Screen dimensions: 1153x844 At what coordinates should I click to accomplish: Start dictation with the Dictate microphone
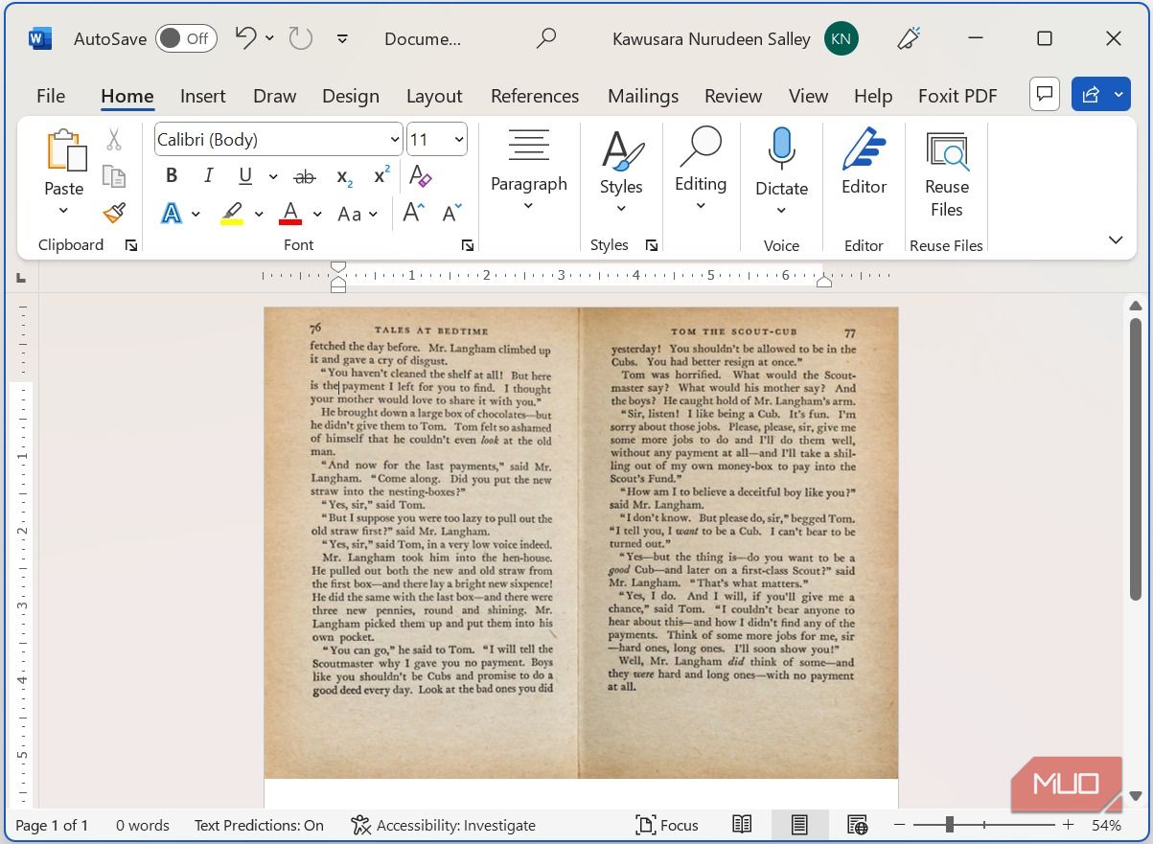pyautogui.click(x=781, y=151)
